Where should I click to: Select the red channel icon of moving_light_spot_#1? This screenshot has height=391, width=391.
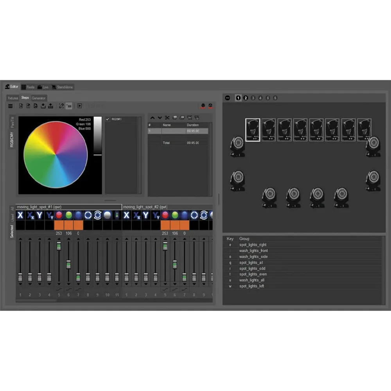[59, 215]
